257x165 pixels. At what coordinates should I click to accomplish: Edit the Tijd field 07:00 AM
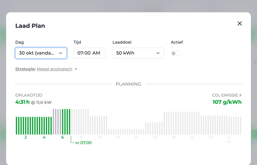tap(90, 53)
